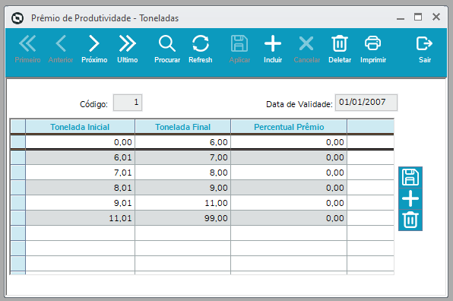Add a new record with Incluir

tap(273, 49)
